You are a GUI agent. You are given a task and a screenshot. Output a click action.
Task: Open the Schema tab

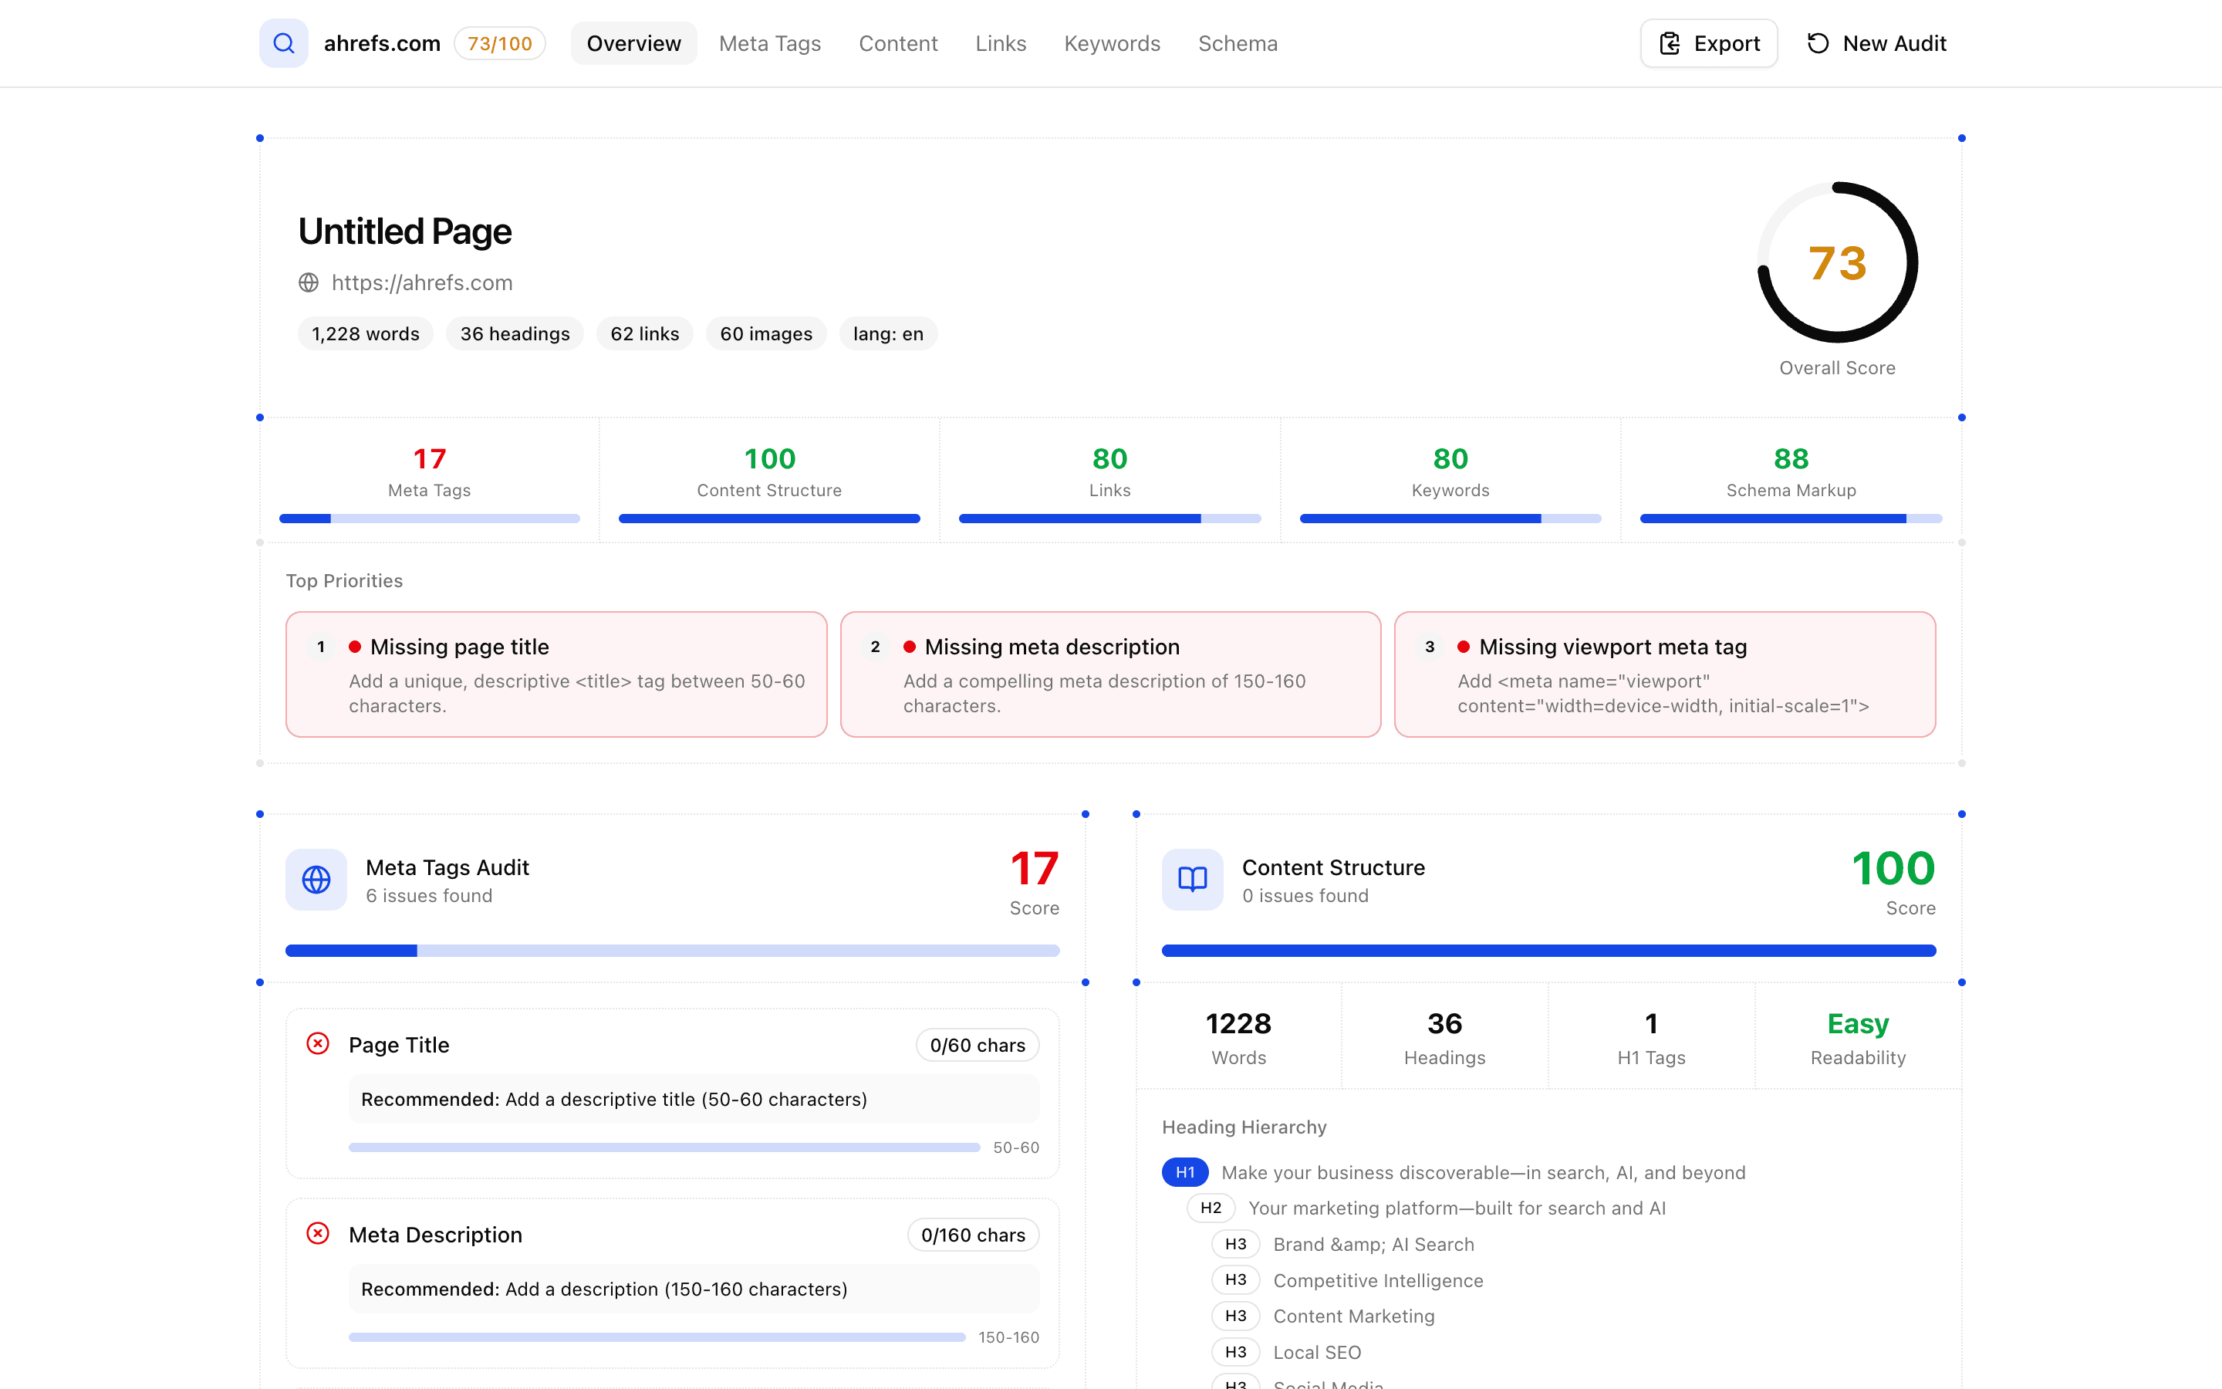tap(1238, 43)
